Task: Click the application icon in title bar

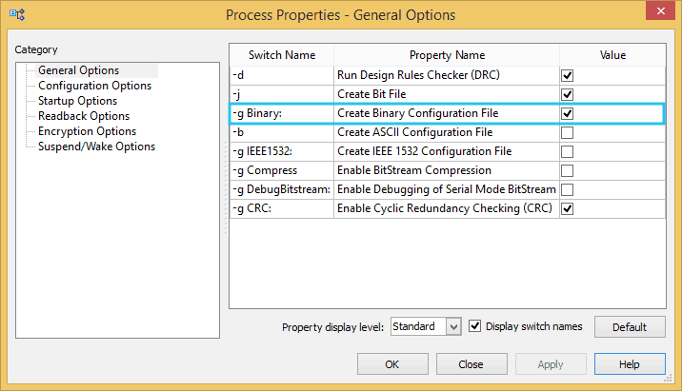Action: (x=18, y=15)
